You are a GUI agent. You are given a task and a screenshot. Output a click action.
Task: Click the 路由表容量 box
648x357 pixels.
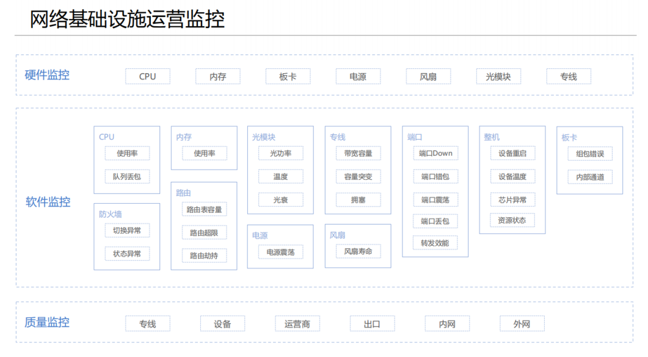coord(204,209)
